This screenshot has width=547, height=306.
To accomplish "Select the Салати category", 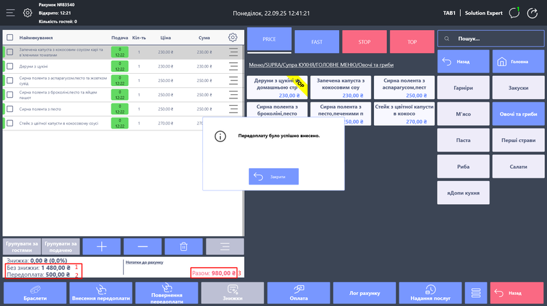I will pyautogui.click(x=518, y=167).
